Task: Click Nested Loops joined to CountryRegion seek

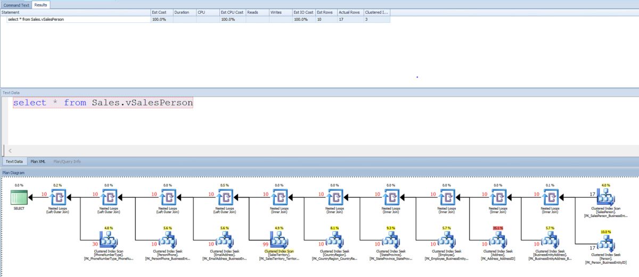Action: [279, 197]
